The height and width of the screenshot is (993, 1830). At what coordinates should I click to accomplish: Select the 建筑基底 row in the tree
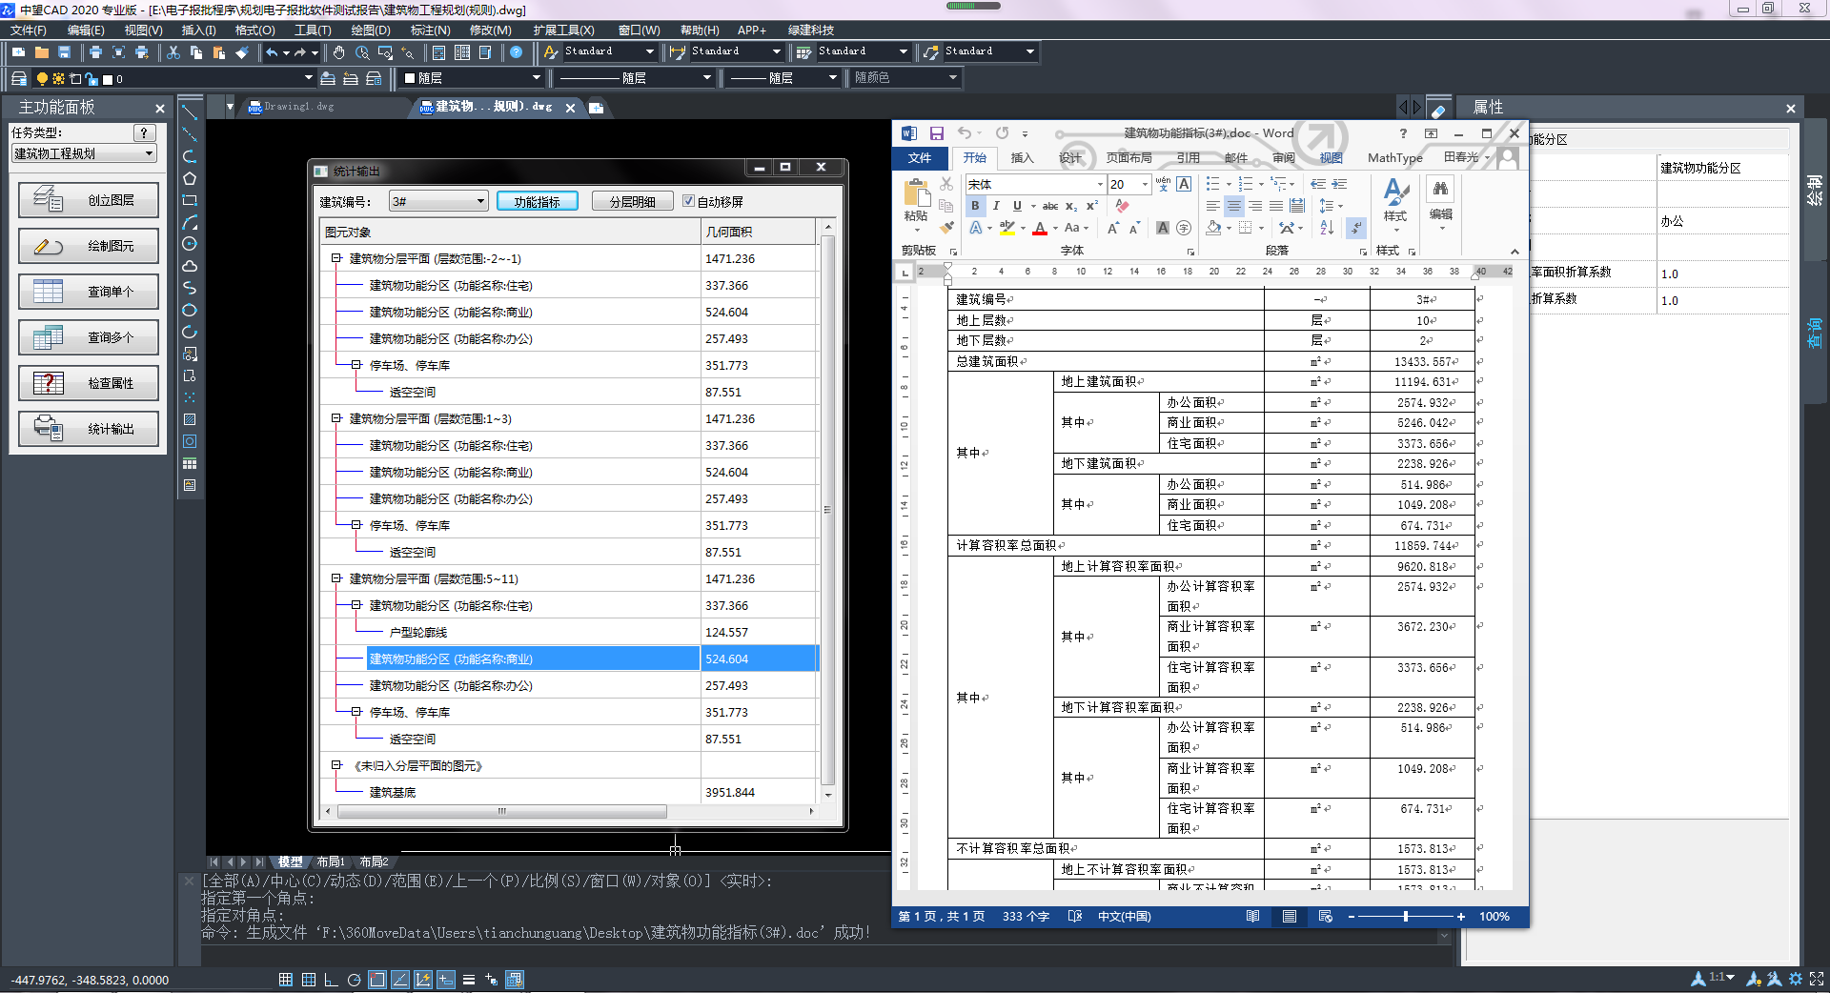click(393, 792)
